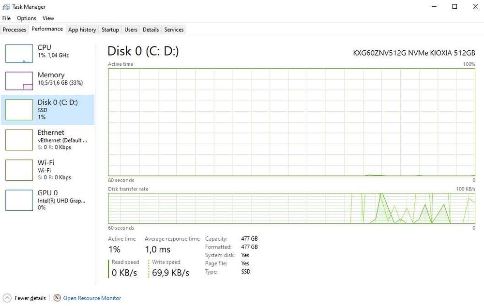This screenshot has height=306, width=484.
Task: Open the GPU 0 graph thumbnail
Action: tap(19, 200)
